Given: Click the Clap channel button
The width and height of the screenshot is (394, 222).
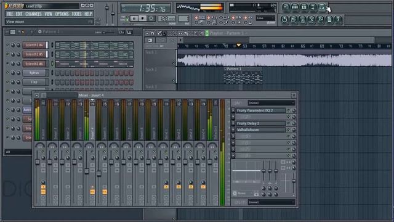Looking at the screenshot, I should (x=34, y=82).
